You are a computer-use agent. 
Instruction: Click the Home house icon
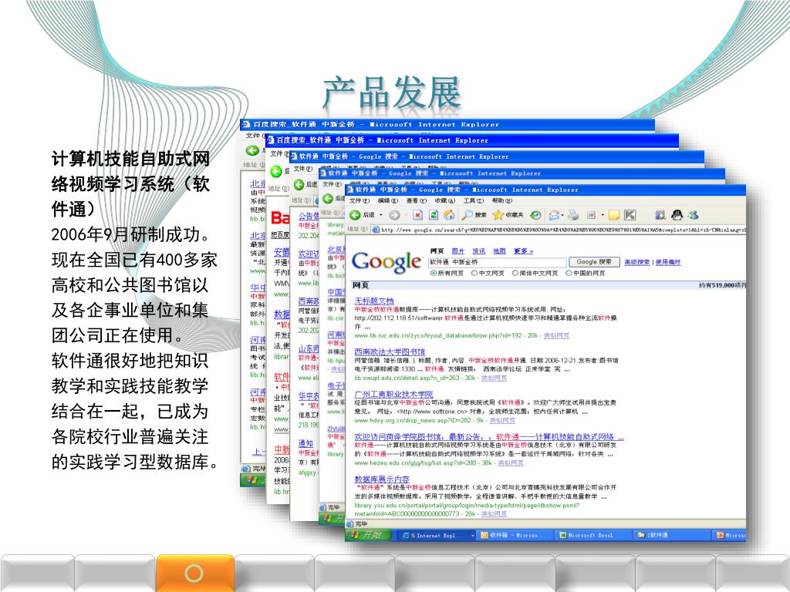449,215
